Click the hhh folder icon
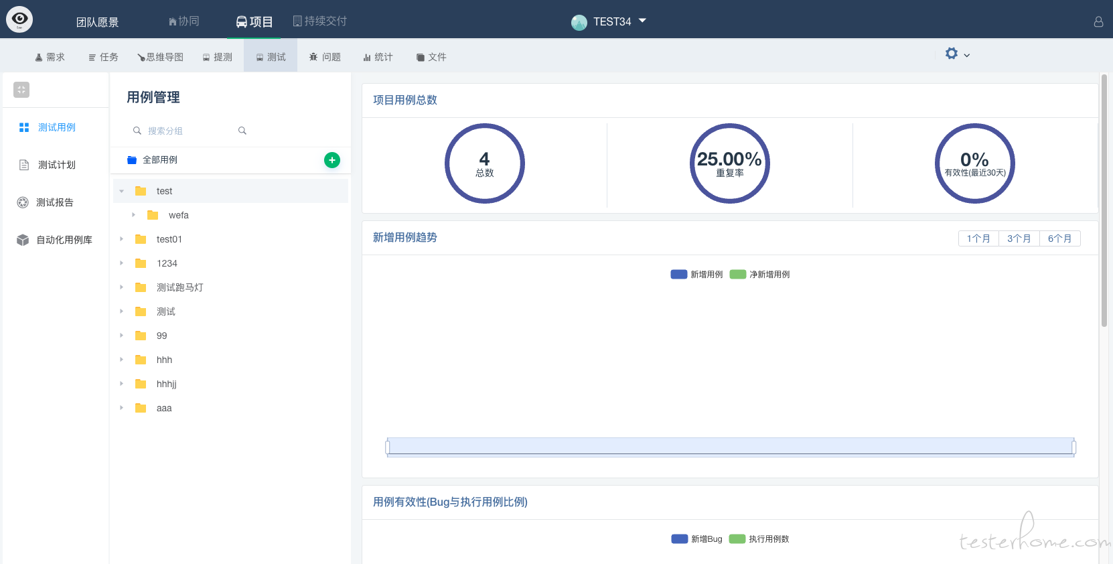 [141, 360]
